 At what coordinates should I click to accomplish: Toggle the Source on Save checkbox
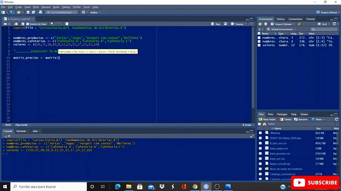28,24
